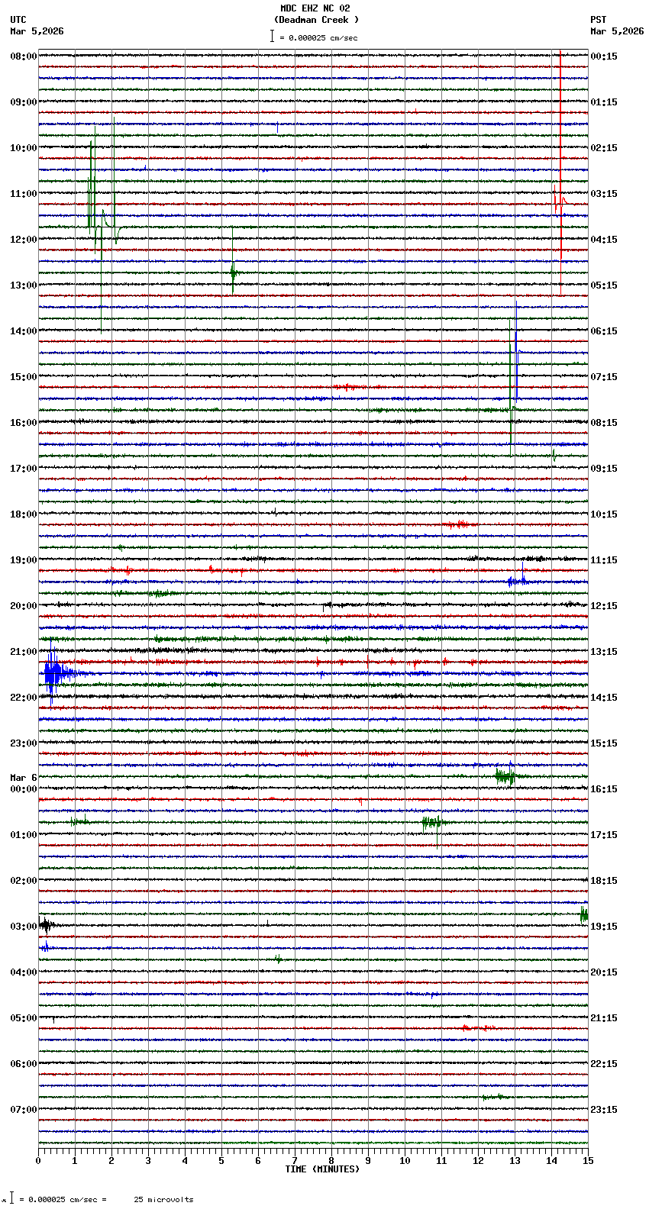Click the '06:15' PST time label
The height and width of the screenshot is (1209, 649).
(x=604, y=331)
